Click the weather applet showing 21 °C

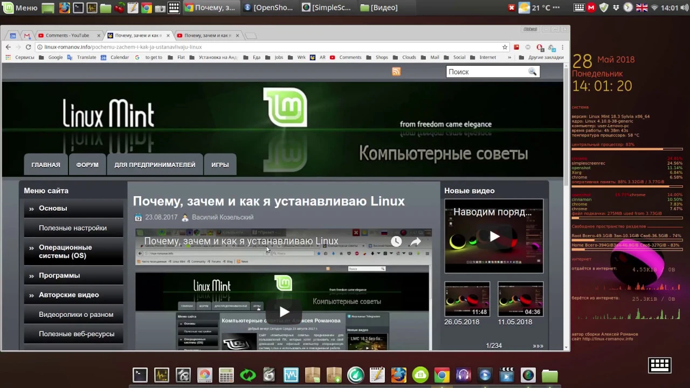pyautogui.click(x=540, y=8)
